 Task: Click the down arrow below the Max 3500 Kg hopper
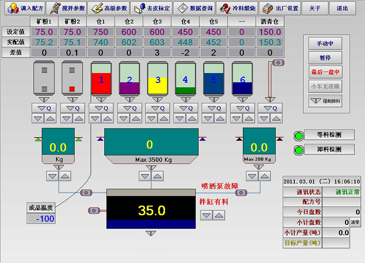click(146, 175)
